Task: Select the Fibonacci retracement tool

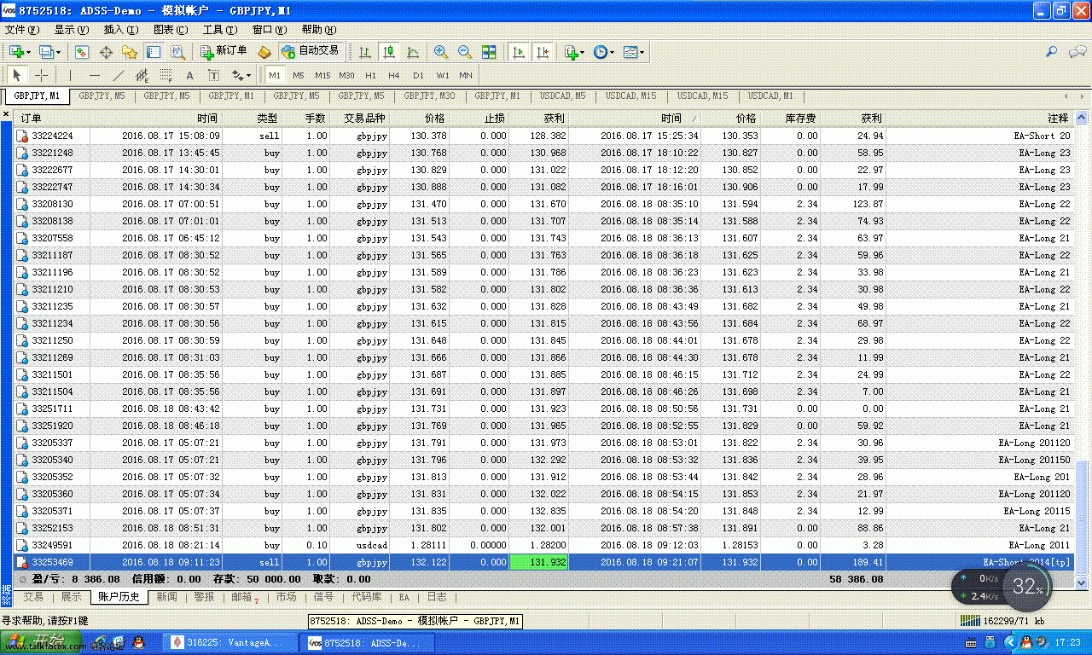Action: click(166, 75)
